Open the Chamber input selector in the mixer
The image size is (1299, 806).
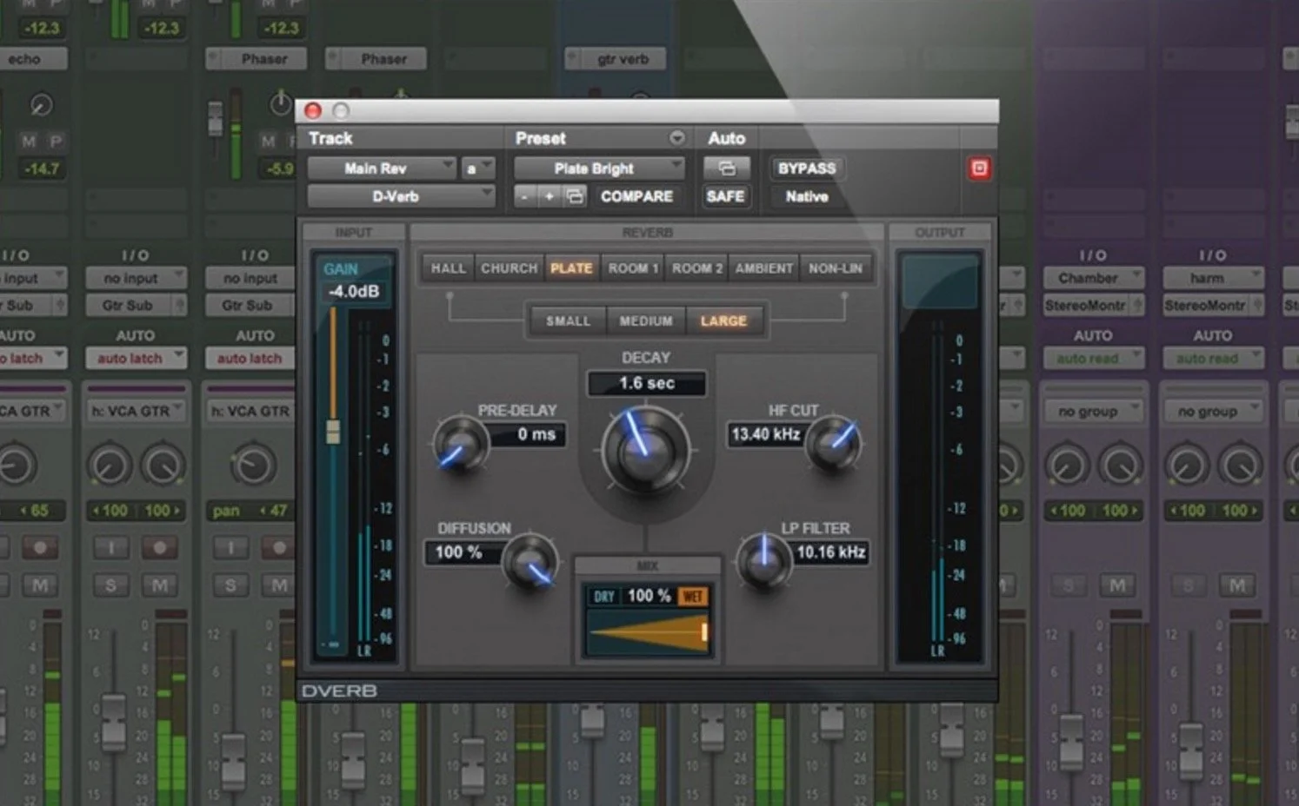click(x=1092, y=278)
